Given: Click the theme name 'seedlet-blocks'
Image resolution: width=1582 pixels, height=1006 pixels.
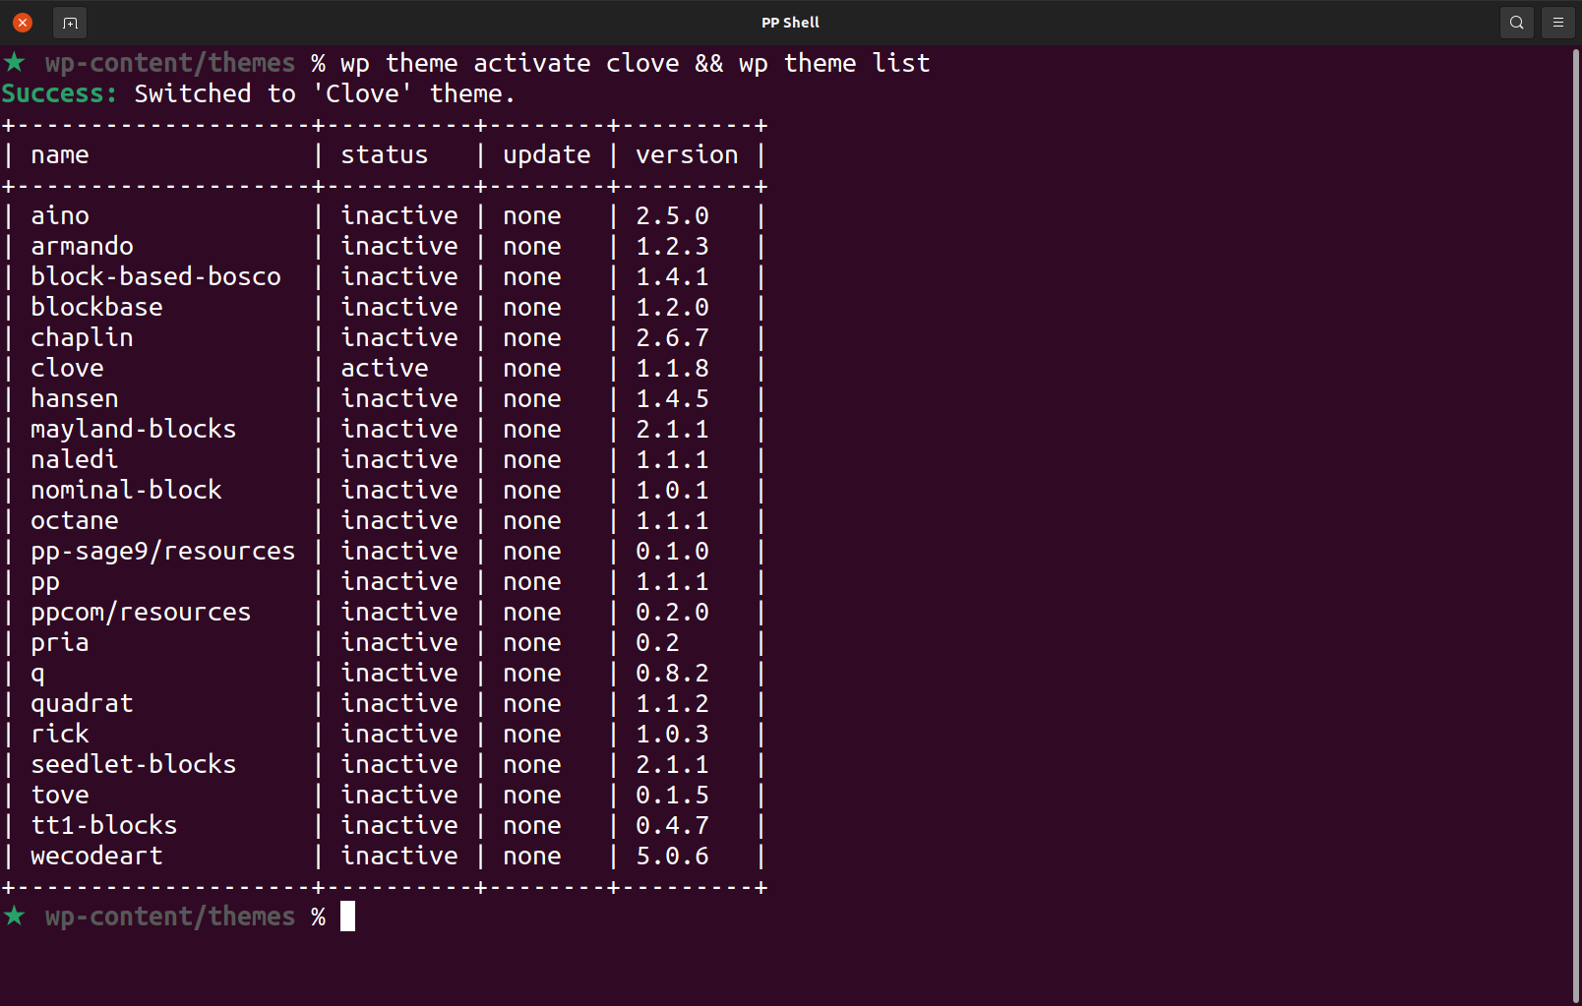Looking at the screenshot, I should point(134,764).
